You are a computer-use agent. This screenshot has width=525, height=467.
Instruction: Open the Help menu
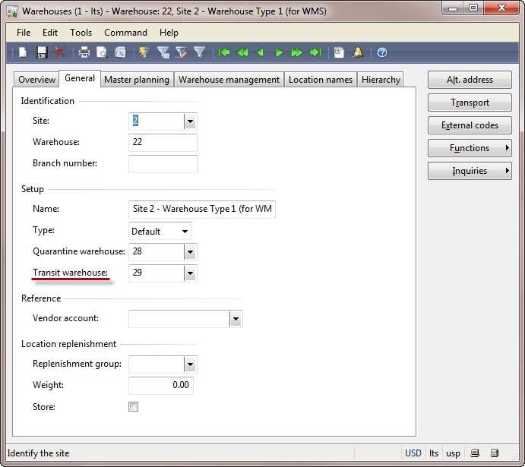169,33
